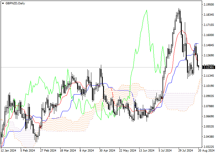Click the 2.11345 price axis label

coord(209,76)
